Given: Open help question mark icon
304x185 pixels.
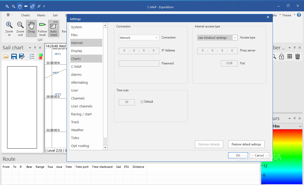Looking at the screenshot, I should [x=299, y=15].
